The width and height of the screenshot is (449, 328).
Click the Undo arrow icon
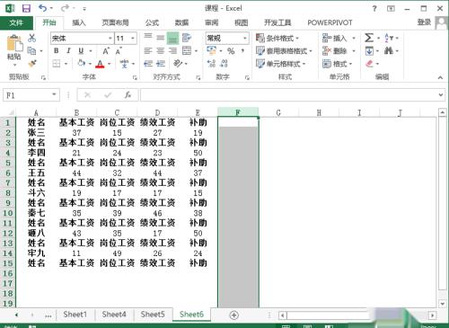coord(42,8)
